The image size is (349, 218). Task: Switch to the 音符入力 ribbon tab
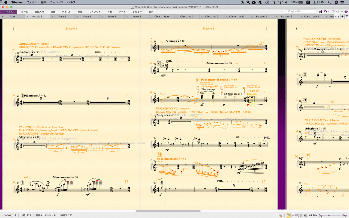[39, 12]
